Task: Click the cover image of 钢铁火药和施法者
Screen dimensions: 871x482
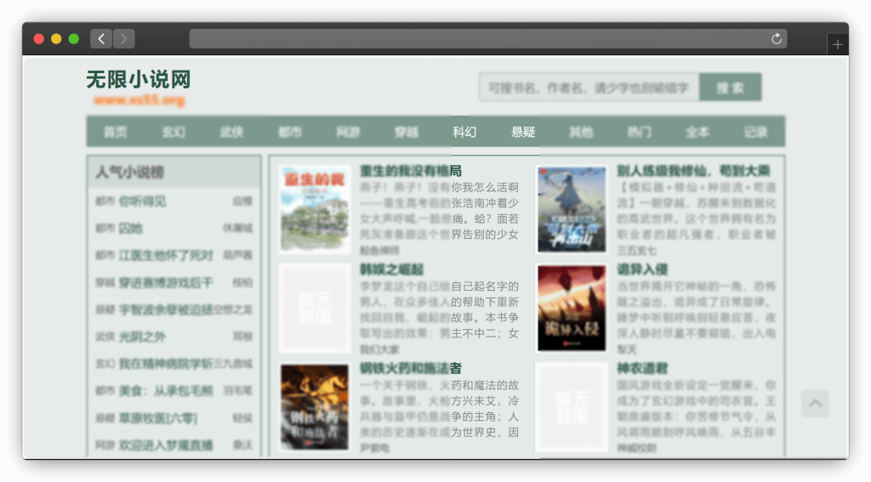Action: (315, 407)
